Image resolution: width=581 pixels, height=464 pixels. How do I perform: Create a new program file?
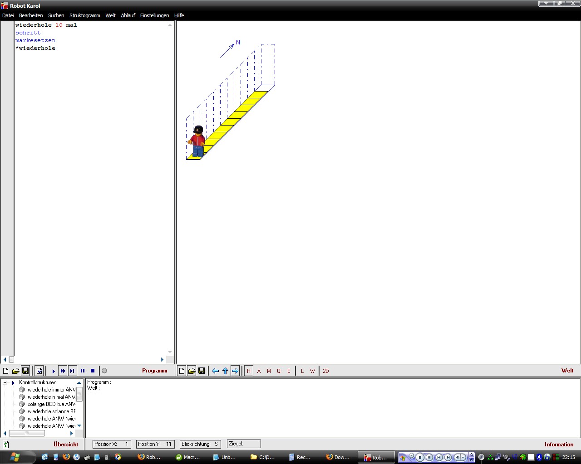pos(6,371)
